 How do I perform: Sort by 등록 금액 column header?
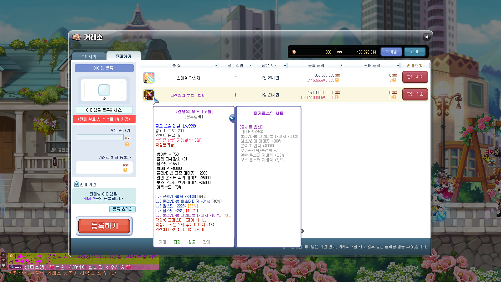click(x=316, y=65)
